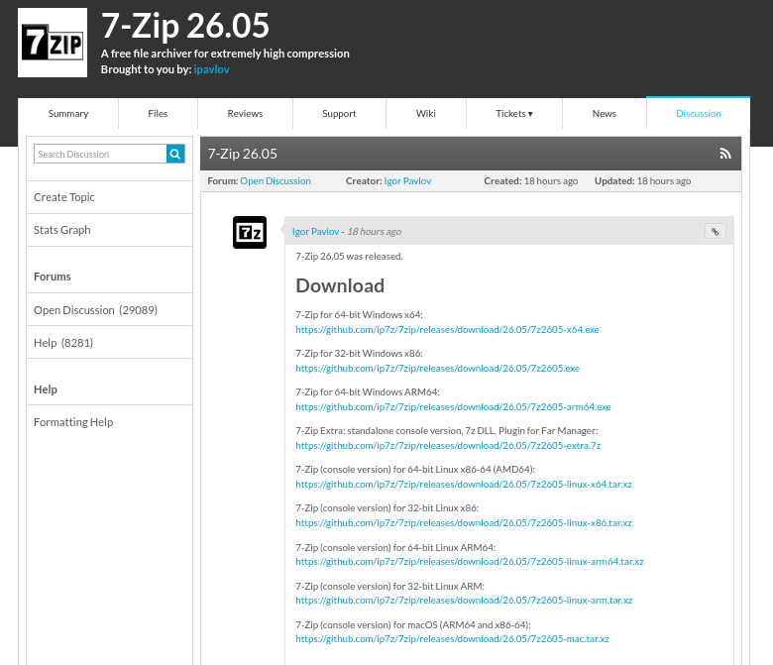The width and height of the screenshot is (773, 665).
Task: Click the '18 hours ago' post timestamp
Action: pos(375,231)
